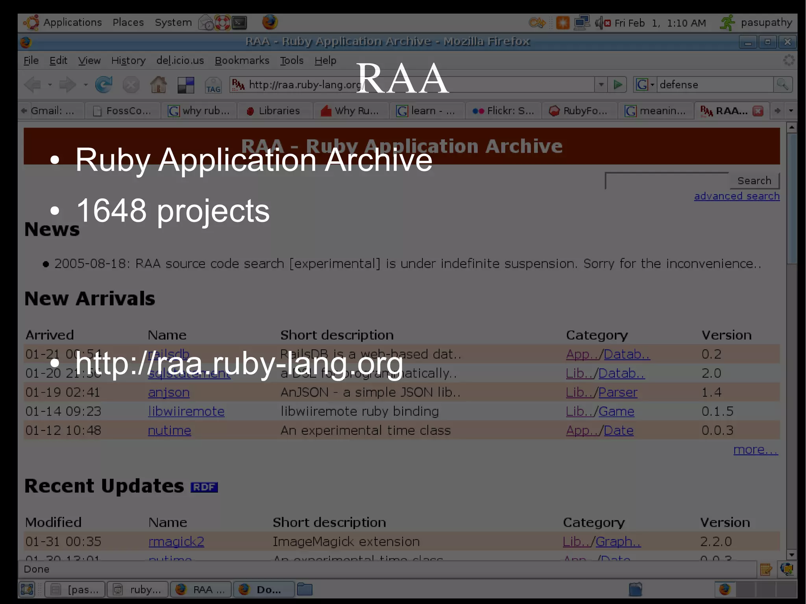Open the libwiiremote project link
This screenshot has height=604, width=806.
point(186,412)
